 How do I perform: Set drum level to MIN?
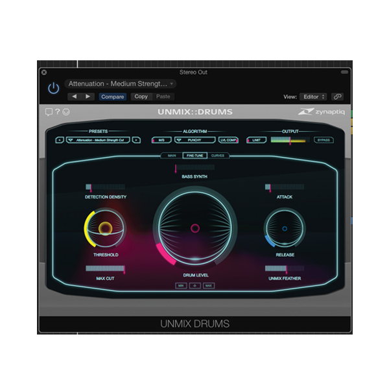click(x=181, y=286)
